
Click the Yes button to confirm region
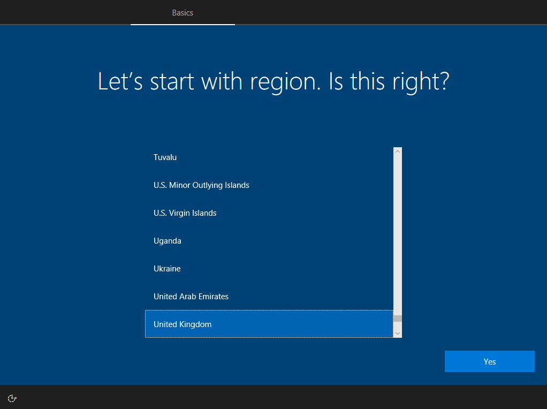click(489, 361)
